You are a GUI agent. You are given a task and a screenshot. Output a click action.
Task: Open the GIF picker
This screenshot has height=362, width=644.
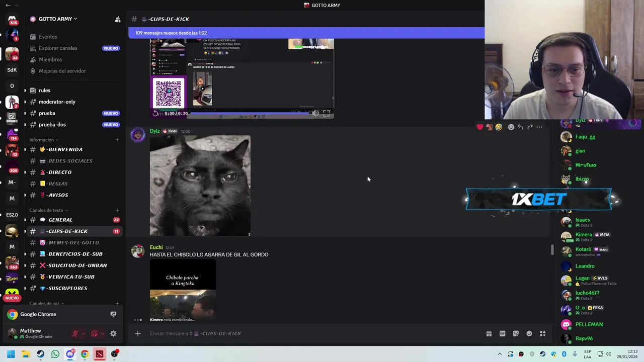tap(502, 333)
